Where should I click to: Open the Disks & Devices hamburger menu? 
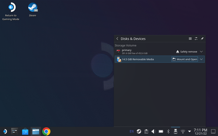[x=190, y=39]
